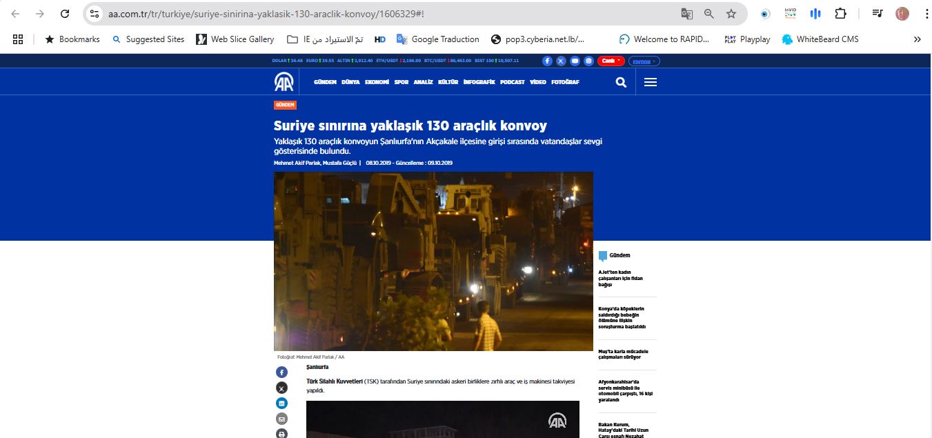Screen dimensions: 932x438
Task: Click the Google Translate icon in address bar
Action: (x=686, y=14)
